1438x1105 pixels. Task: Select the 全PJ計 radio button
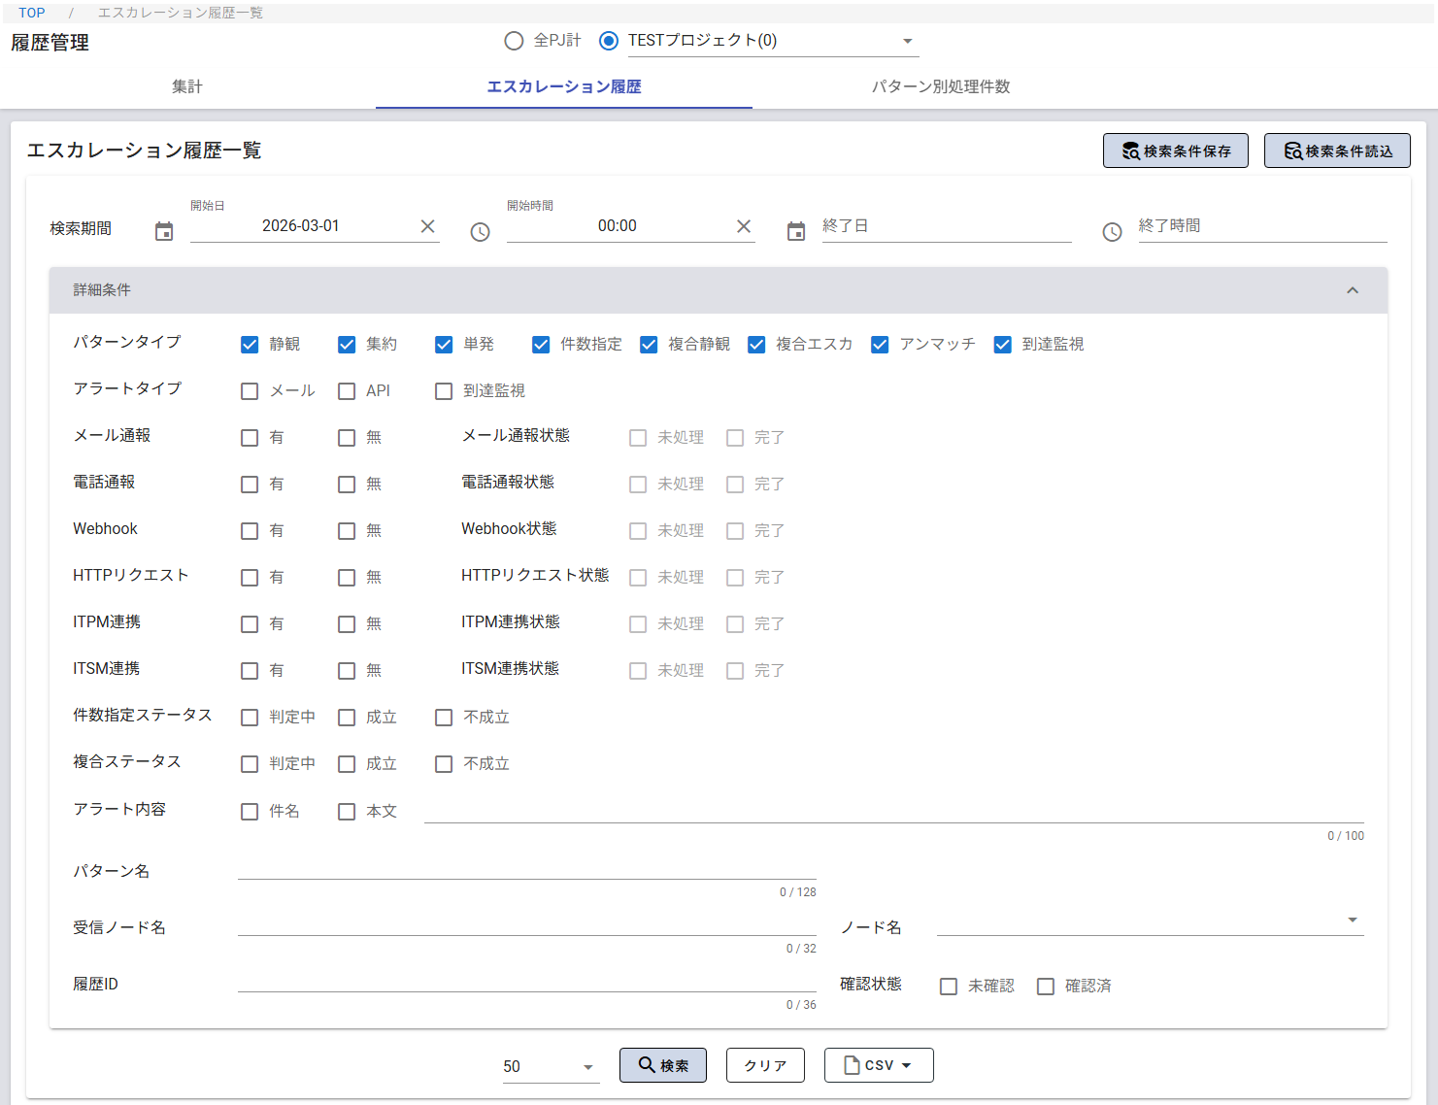click(x=514, y=41)
